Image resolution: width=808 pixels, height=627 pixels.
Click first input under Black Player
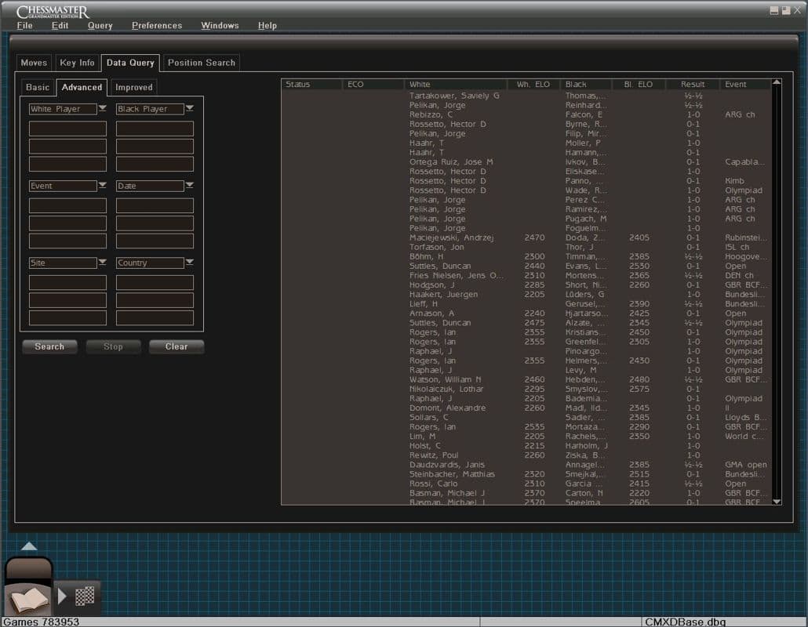coord(155,129)
